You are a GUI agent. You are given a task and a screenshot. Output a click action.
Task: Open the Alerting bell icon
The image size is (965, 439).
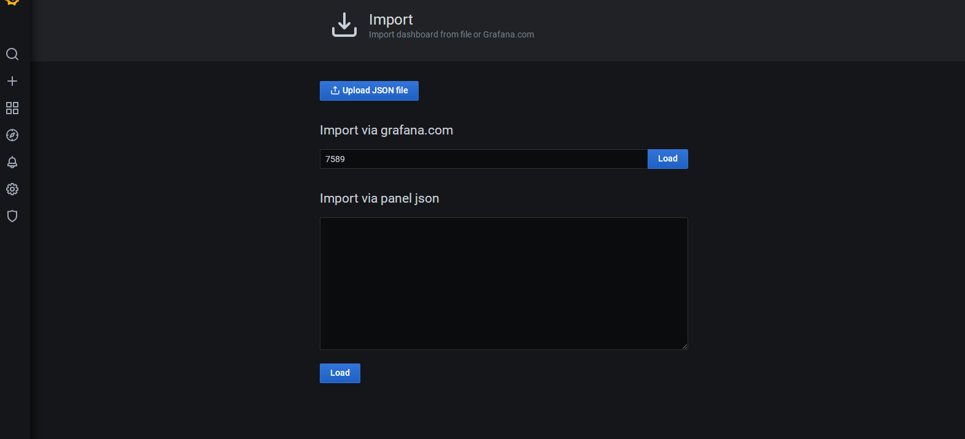click(12, 162)
